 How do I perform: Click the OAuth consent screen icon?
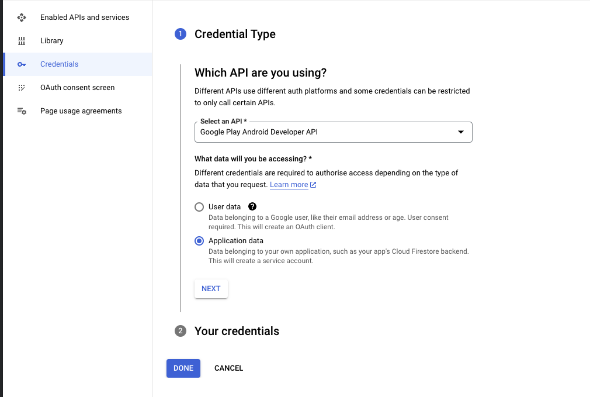[x=22, y=88]
